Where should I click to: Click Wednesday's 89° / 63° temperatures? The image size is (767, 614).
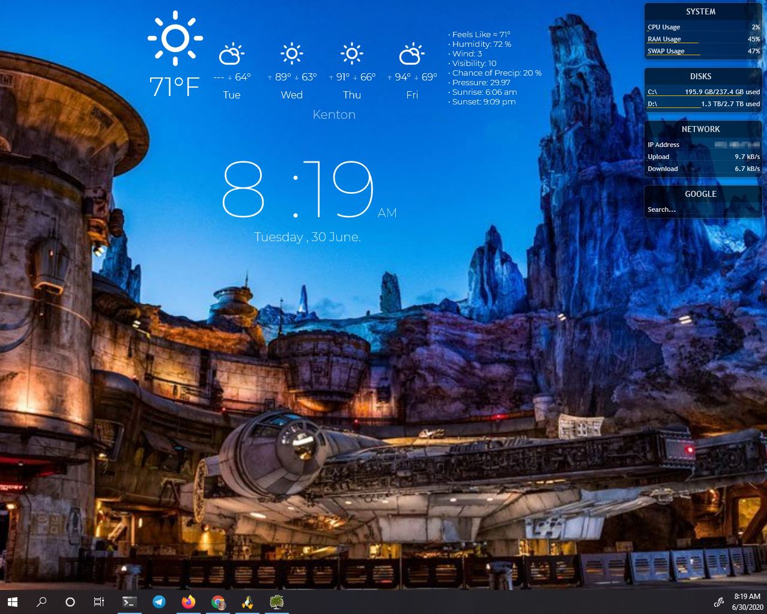click(292, 77)
